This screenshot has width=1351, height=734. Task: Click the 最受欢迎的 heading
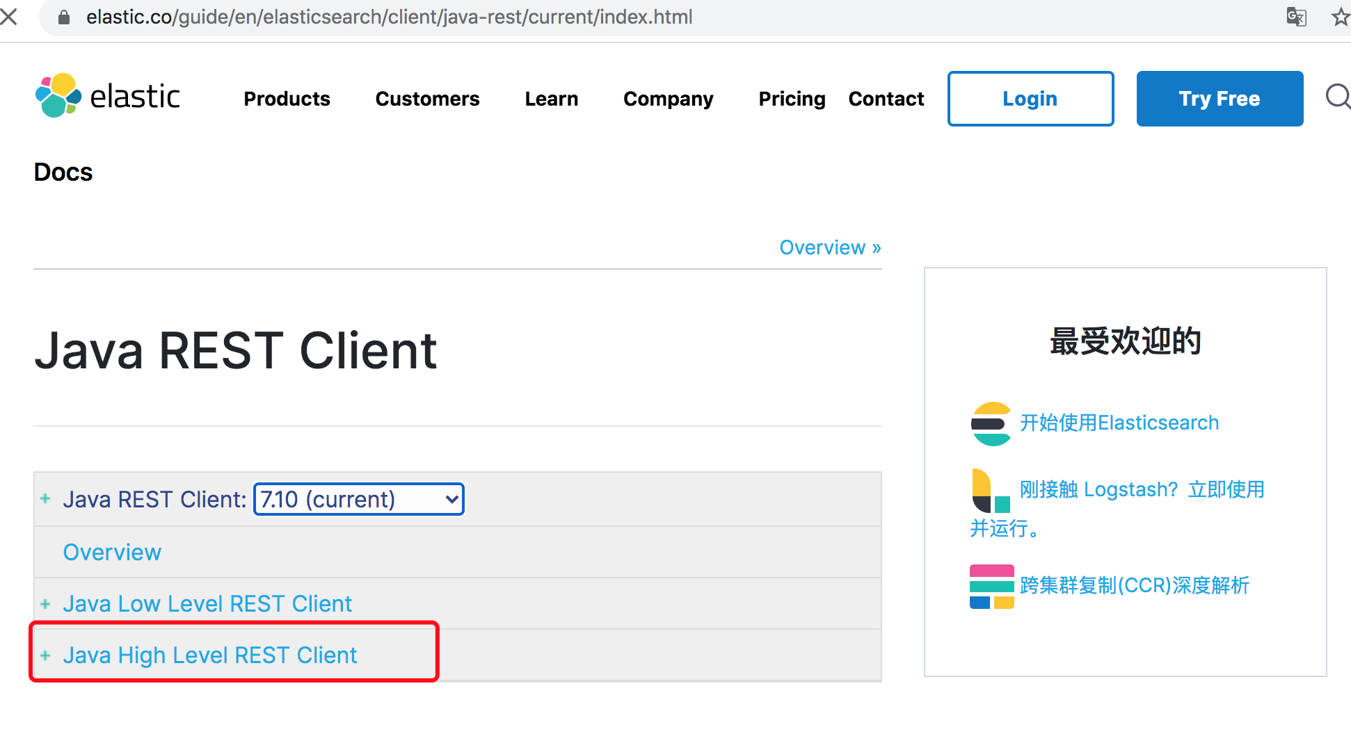pyautogui.click(x=1125, y=341)
